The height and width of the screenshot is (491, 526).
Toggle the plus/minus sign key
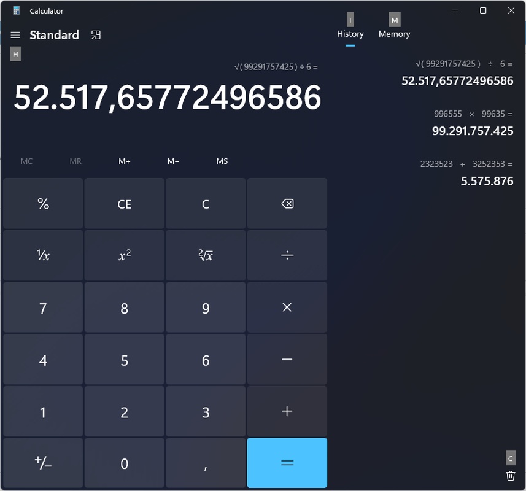44,463
